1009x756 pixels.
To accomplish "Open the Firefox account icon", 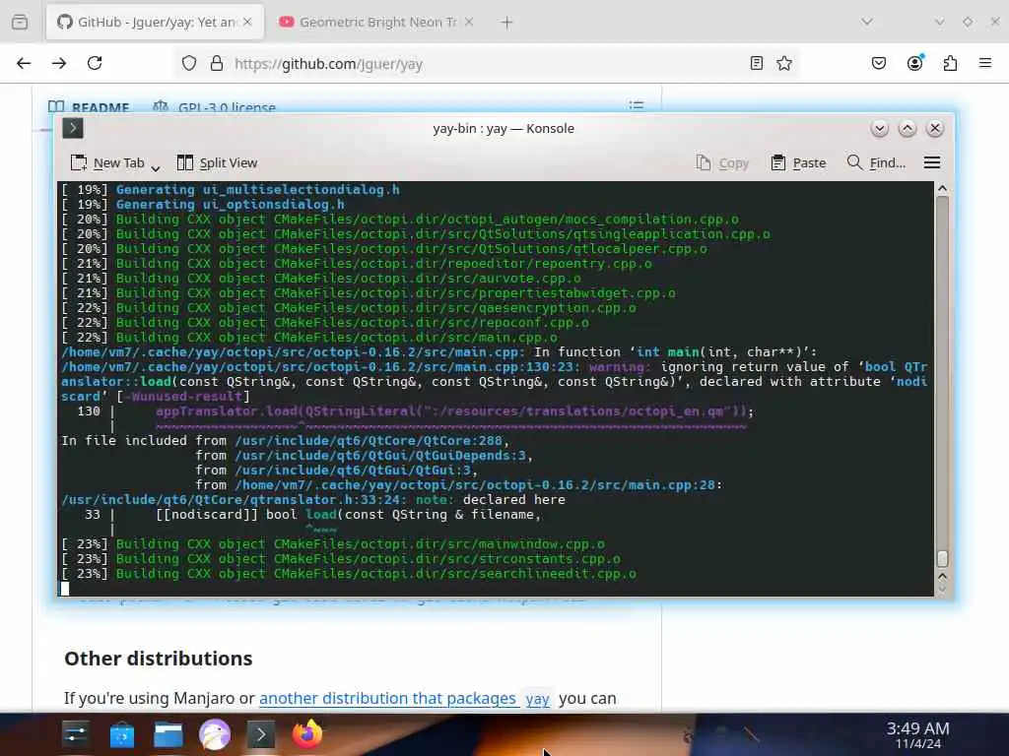I will tap(915, 62).
